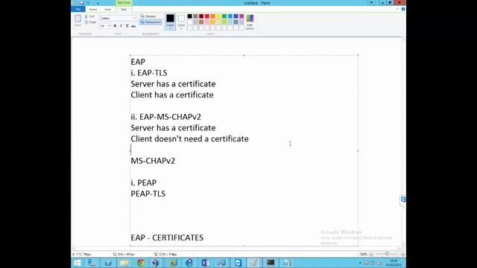The height and width of the screenshot is (268, 477).
Task: Select the Color 1 button
Action: (170, 22)
